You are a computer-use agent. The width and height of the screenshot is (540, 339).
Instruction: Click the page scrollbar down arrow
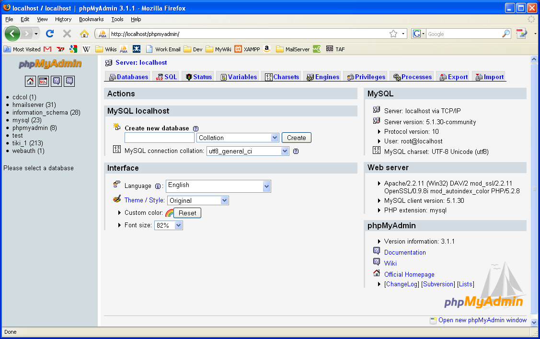tap(534, 323)
